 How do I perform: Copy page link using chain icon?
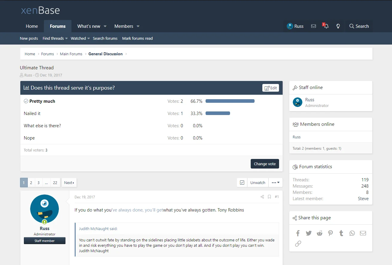pyautogui.click(x=298, y=244)
